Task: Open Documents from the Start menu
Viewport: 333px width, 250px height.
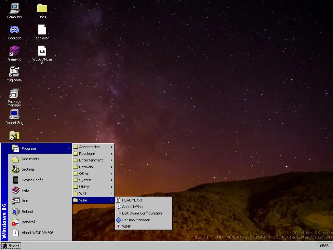Action: [x=40, y=159]
